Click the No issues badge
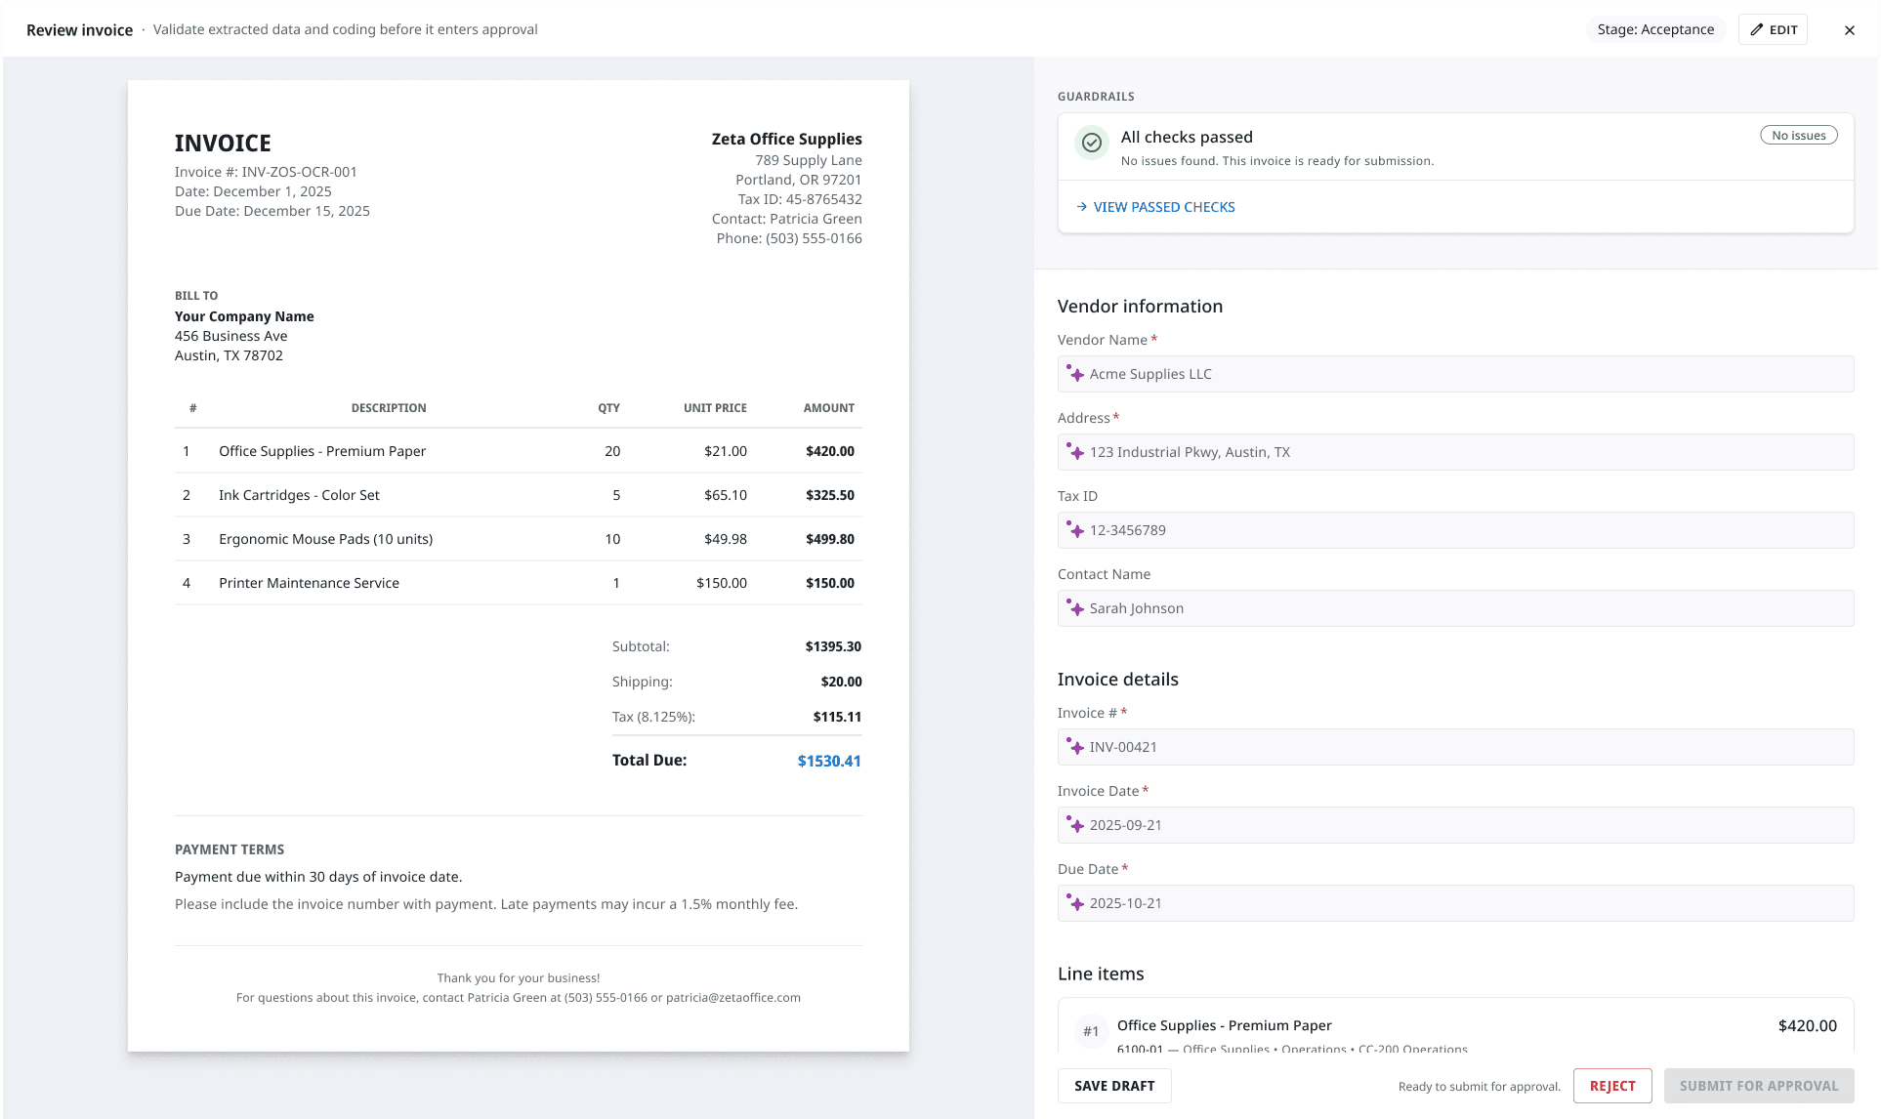This screenshot has width=1881, height=1119. [1798, 136]
